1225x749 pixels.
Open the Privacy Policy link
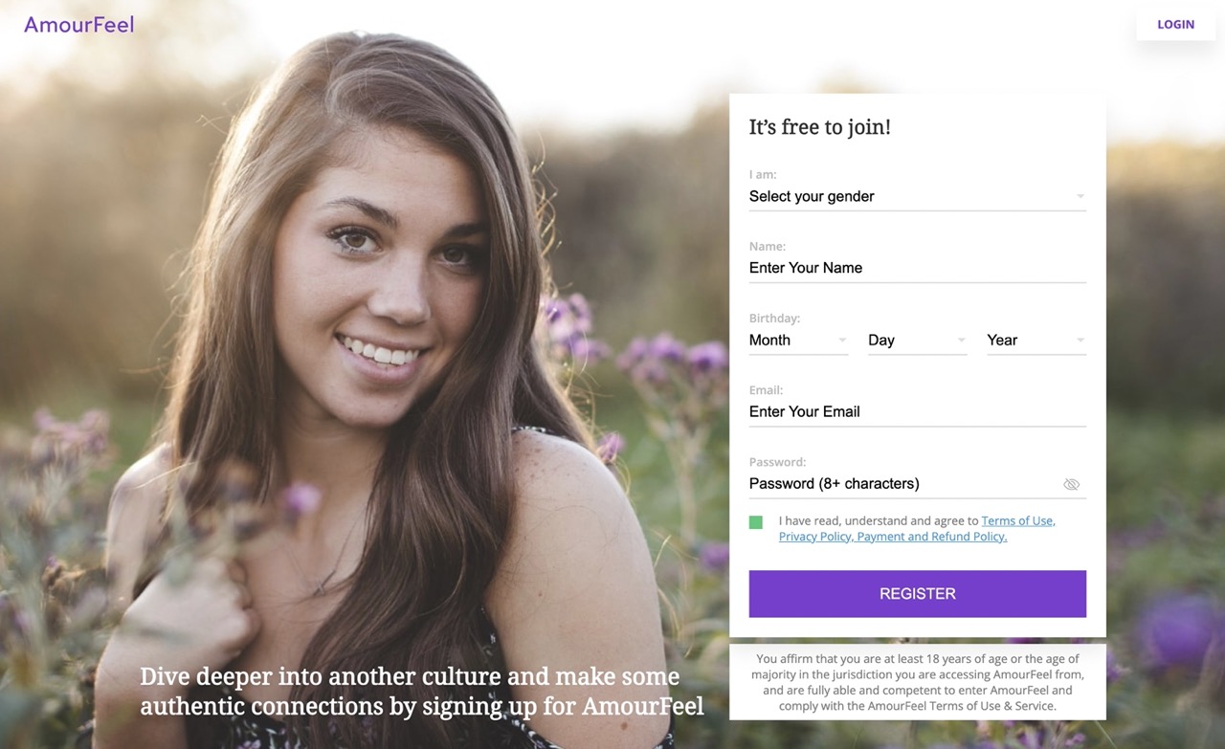pyautogui.click(x=814, y=537)
